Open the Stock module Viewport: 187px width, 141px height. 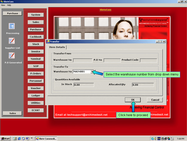pos(36,44)
